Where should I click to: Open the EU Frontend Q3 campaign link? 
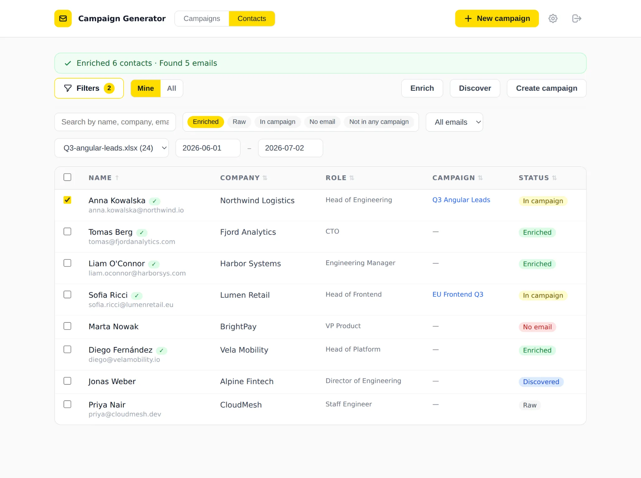coord(458,295)
